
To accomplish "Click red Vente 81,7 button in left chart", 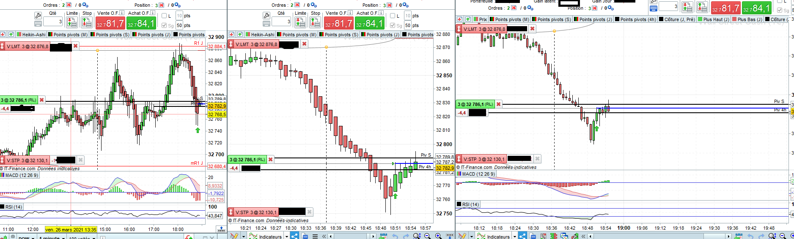I will point(110,23).
